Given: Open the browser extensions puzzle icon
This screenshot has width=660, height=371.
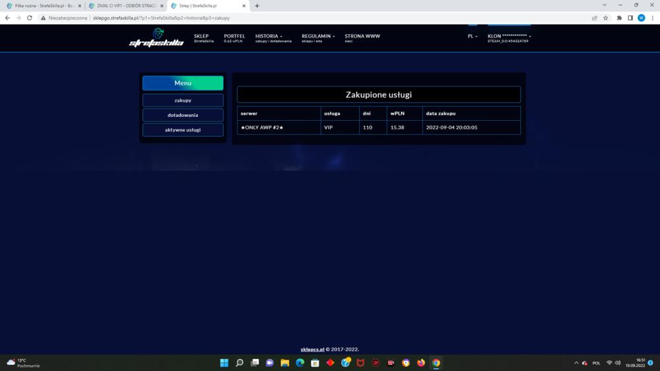Looking at the screenshot, I should point(619,18).
